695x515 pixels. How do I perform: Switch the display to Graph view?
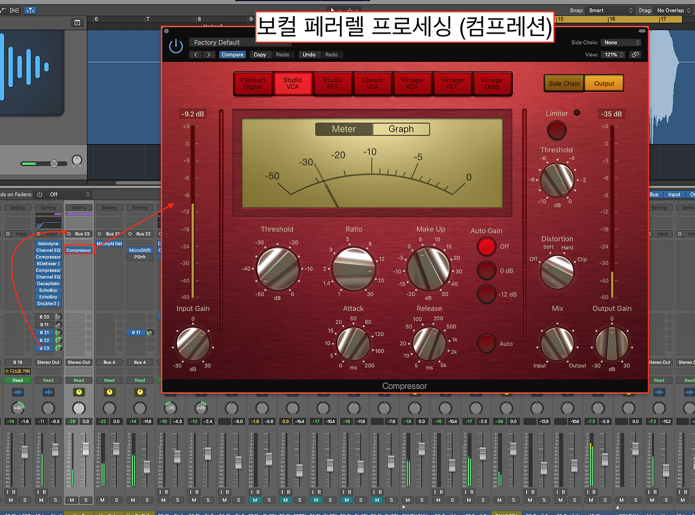tap(401, 129)
